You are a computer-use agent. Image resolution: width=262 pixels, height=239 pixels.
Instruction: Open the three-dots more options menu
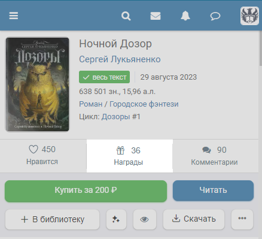tap(242, 219)
